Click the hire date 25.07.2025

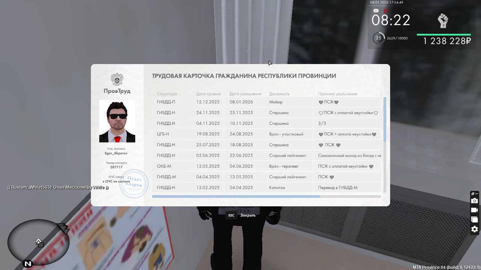[x=208, y=145]
